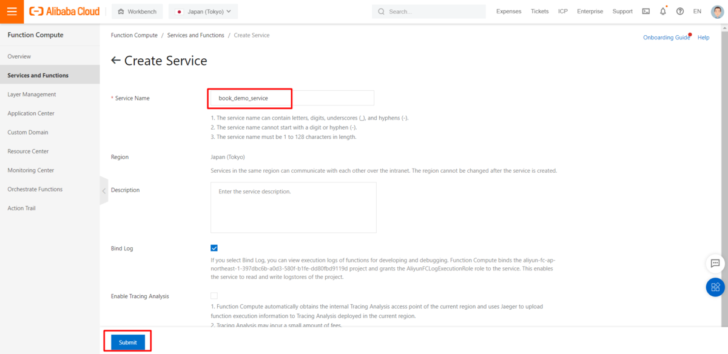
Task: Open the Tickets menu
Action: [539, 12]
